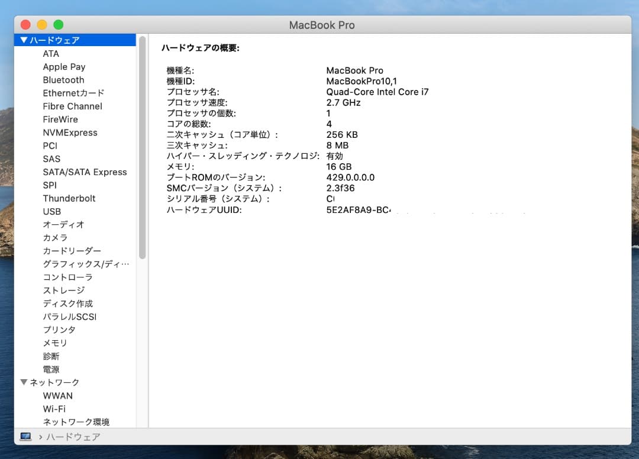Click the computer icon in path bar
This screenshot has height=459, width=639.
point(25,437)
